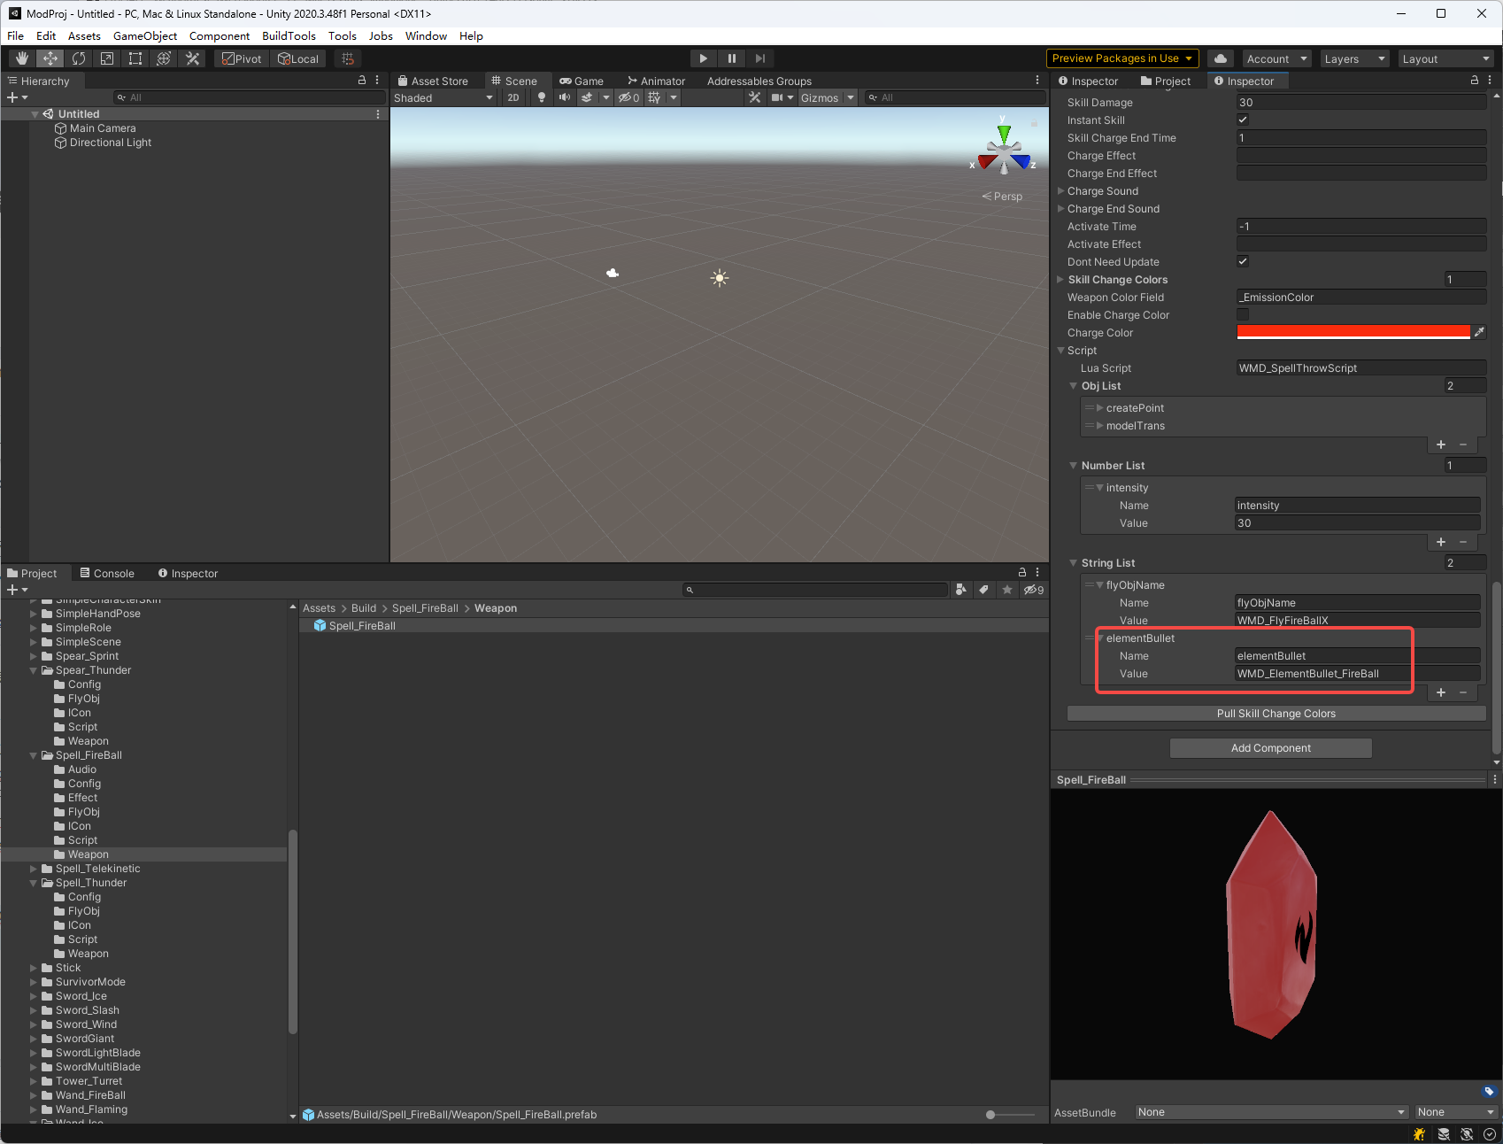This screenshot has height=1144, width=1503.
Task: Select the Transform tool
Action: (x=164, y=58)
